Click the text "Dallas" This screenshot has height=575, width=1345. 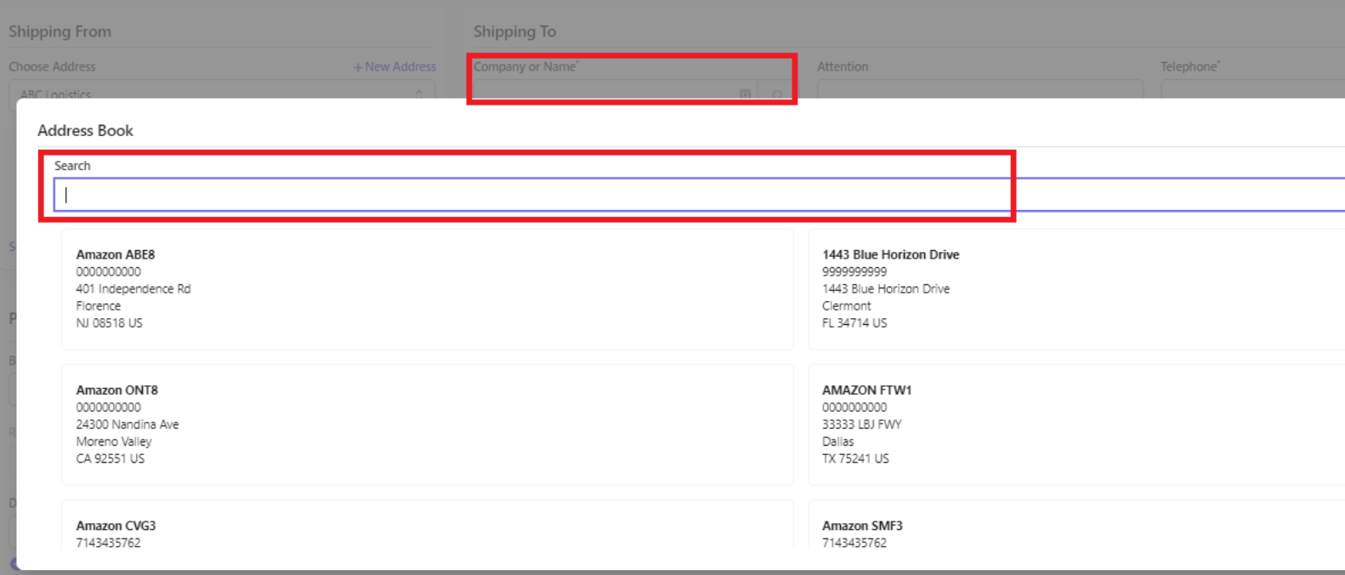click(838, 441)
